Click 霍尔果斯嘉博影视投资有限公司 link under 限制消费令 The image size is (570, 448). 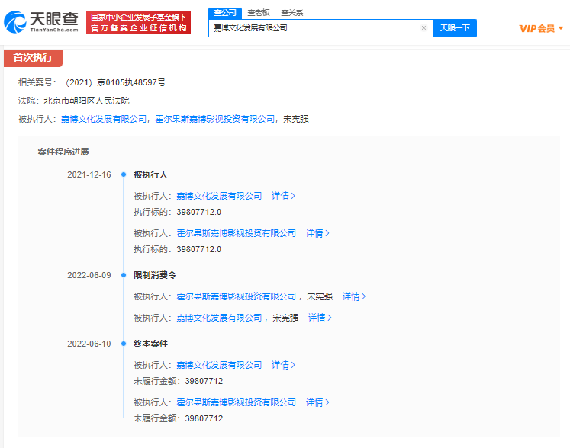click(237, 296)
